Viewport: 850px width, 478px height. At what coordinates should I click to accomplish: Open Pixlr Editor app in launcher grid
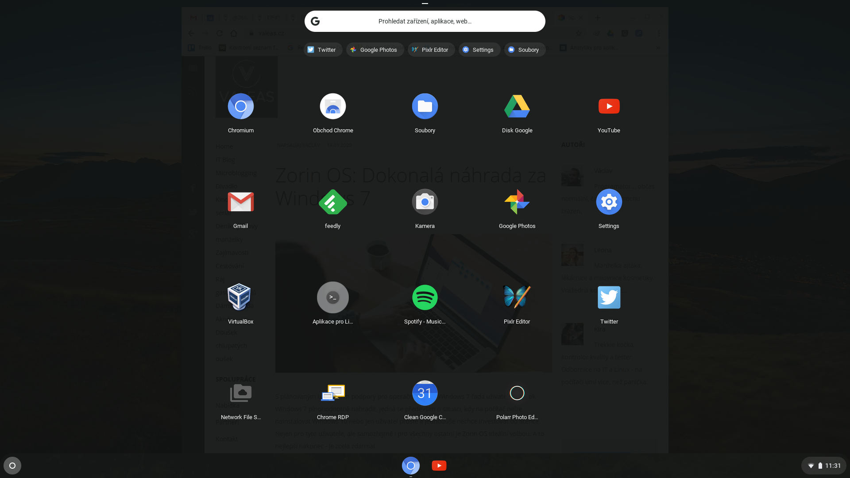pos(517,297)
